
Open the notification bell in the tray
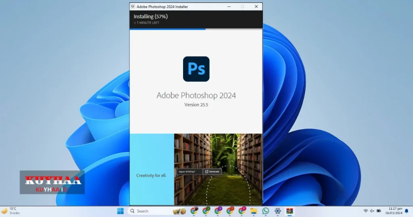tap(407, 211)
